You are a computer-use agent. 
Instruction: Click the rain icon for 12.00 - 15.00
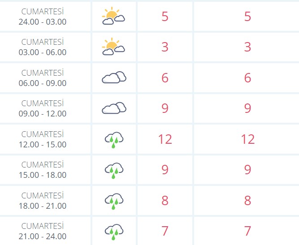[114, 140]
